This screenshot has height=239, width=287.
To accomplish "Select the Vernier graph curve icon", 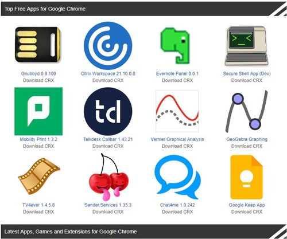I will (177, 111).
